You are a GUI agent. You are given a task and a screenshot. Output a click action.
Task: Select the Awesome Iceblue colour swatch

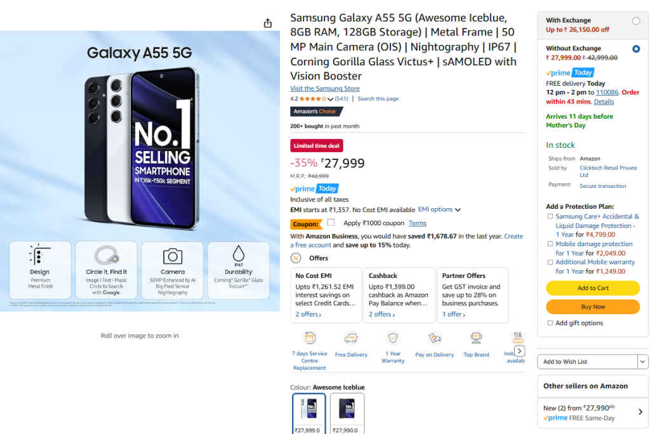tap(309, 412)
